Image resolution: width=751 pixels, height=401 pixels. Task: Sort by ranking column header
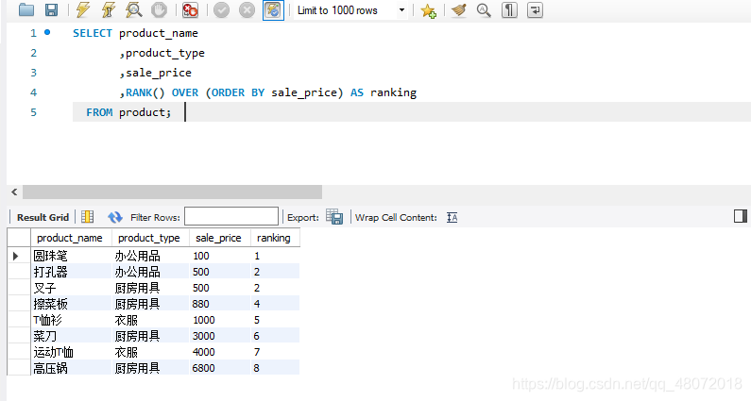click(274, 238)
